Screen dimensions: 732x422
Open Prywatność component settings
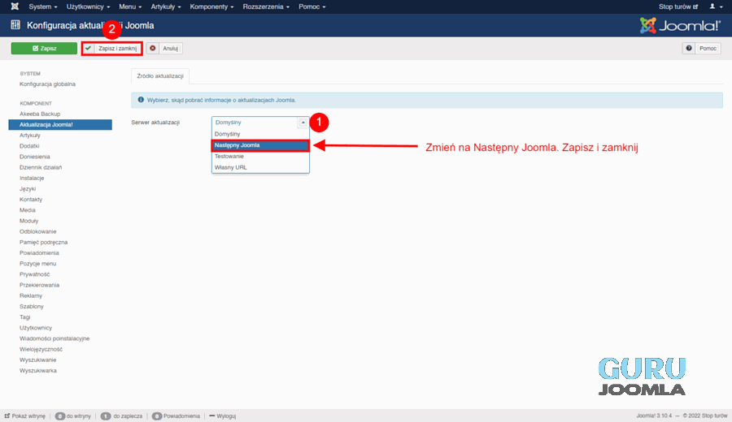34,274
